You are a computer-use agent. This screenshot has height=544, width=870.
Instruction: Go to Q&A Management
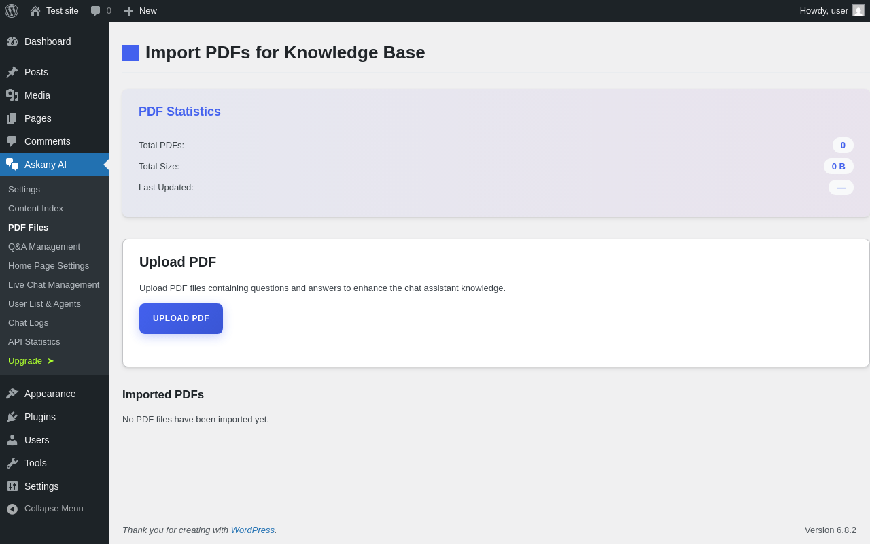click(x=44, y=247)
